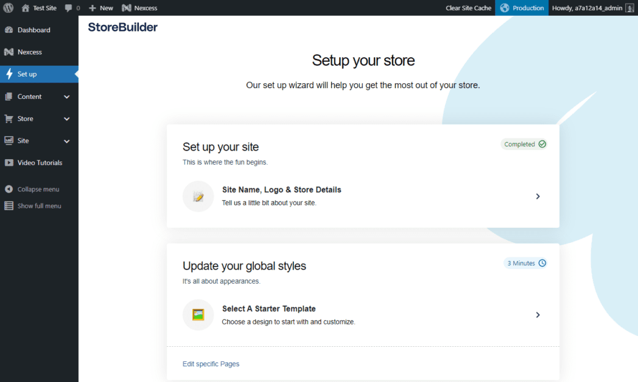This screenshot has height=382, width=638.
Task: Follow the Edit specific Pages link
Action: (x=211, y=364)
